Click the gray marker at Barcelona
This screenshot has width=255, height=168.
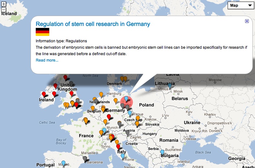point(85,158)
